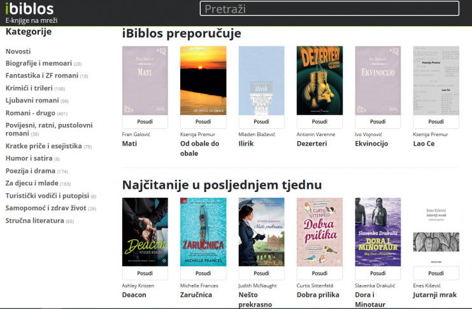Click the iBiblos logo
Screen dimensions: 472x309
[30, 8]
